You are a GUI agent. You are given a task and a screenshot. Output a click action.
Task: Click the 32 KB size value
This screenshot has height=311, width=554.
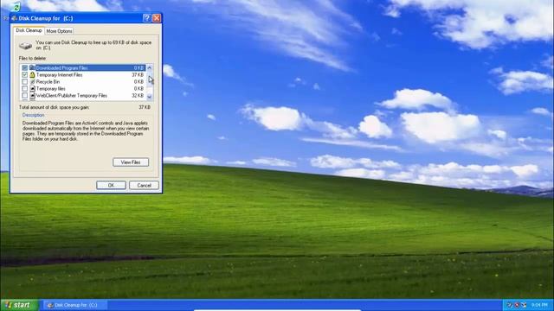coord(138,96)
